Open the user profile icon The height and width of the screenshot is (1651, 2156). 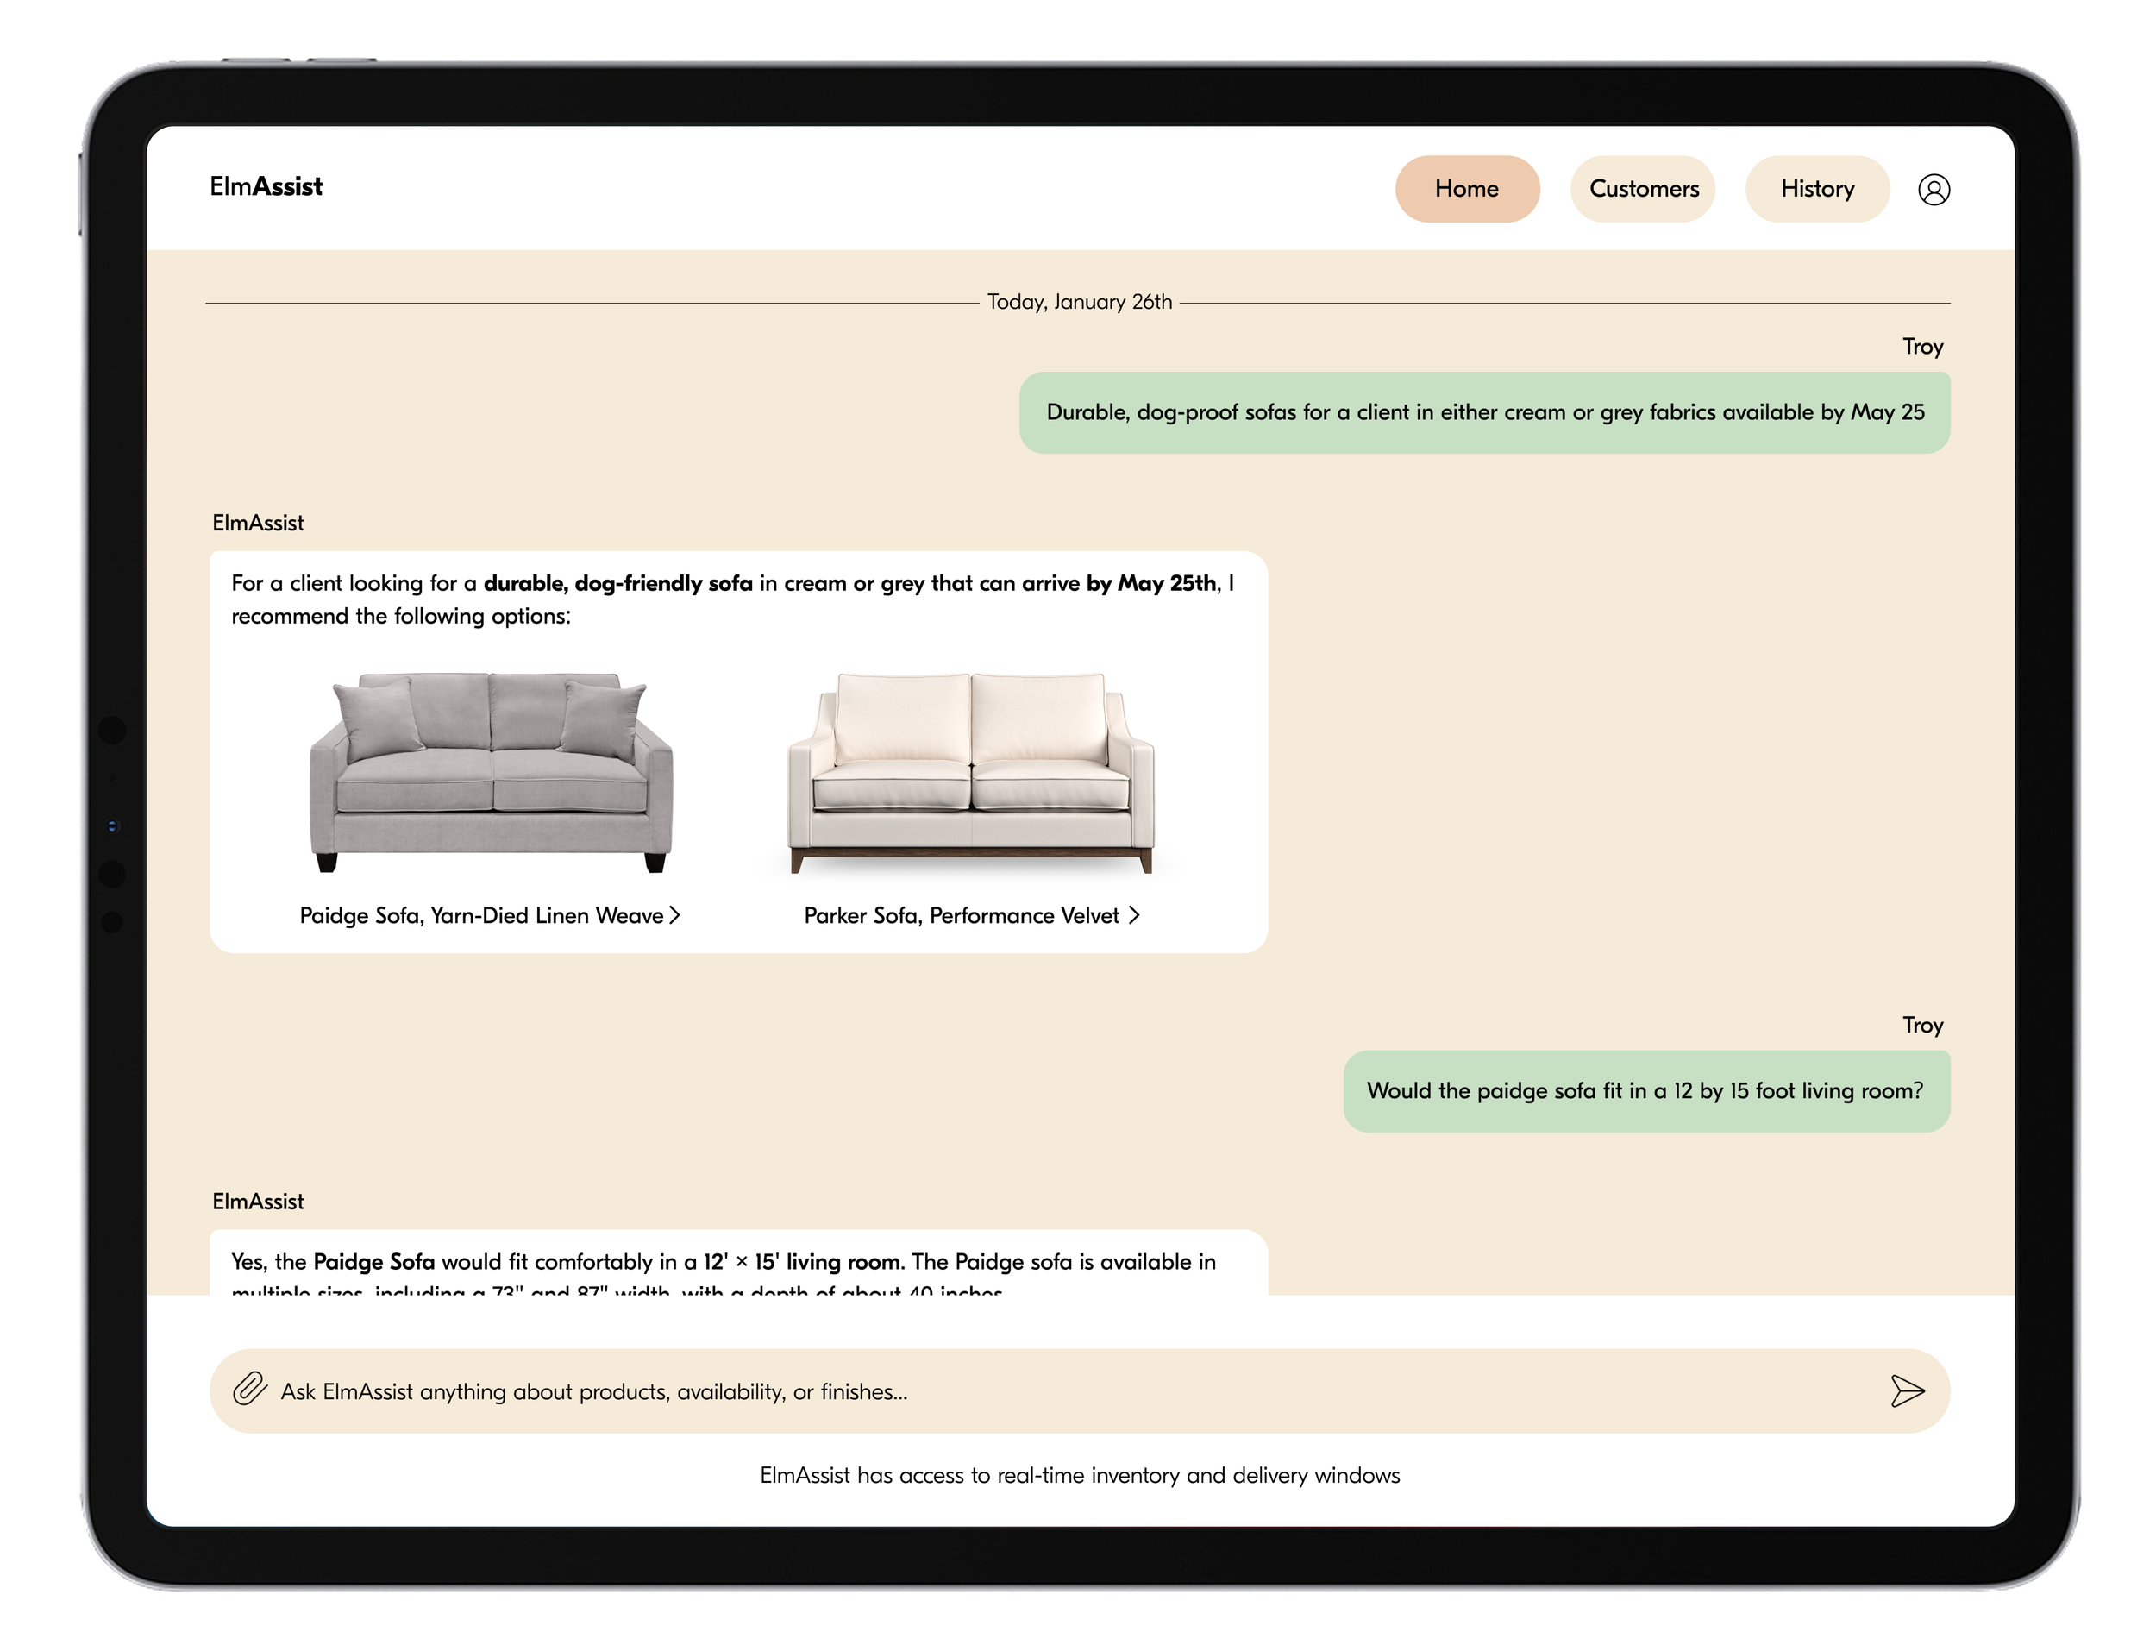click(1933, 190)
